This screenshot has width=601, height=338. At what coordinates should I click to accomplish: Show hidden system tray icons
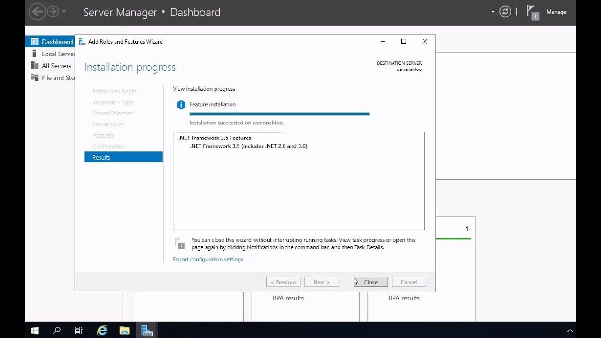tap(570, 330)
